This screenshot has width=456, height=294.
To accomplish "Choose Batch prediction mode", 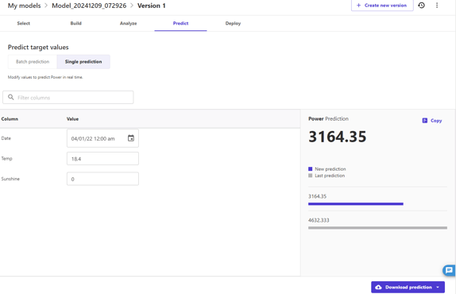I will pos(33,62).
